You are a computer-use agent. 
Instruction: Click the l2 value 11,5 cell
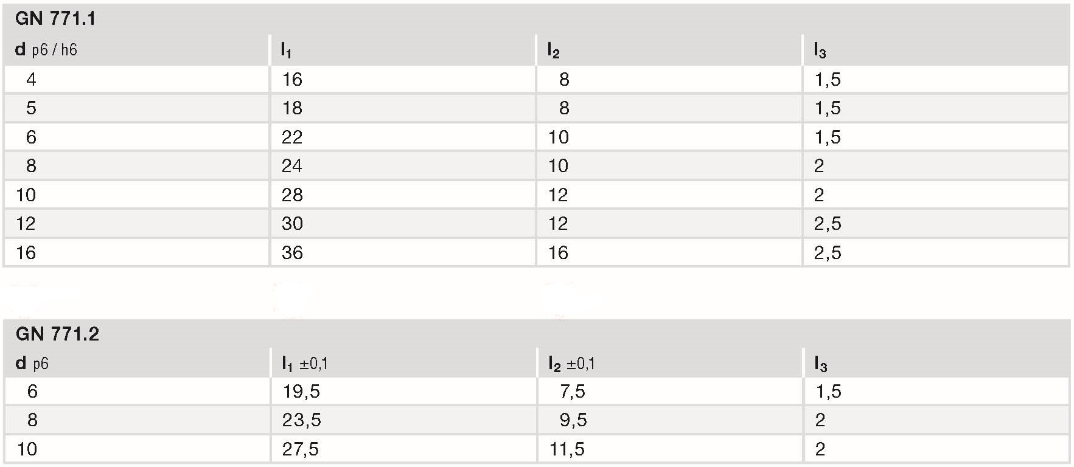click(x=567, y=449)
